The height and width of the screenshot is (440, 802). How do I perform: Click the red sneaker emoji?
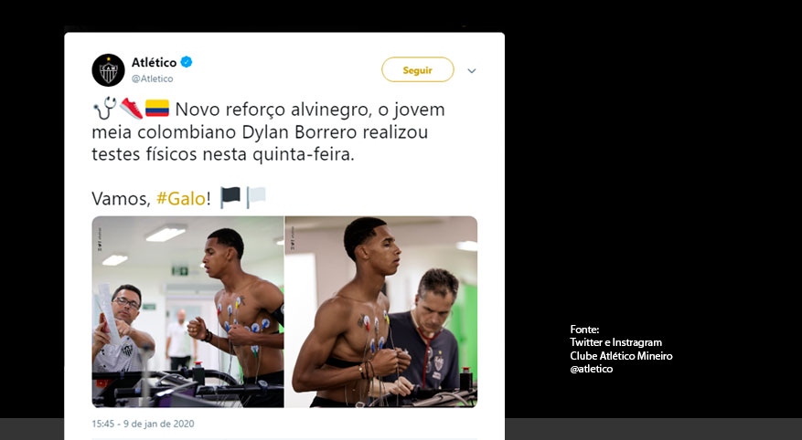click(x=132, y=109)
